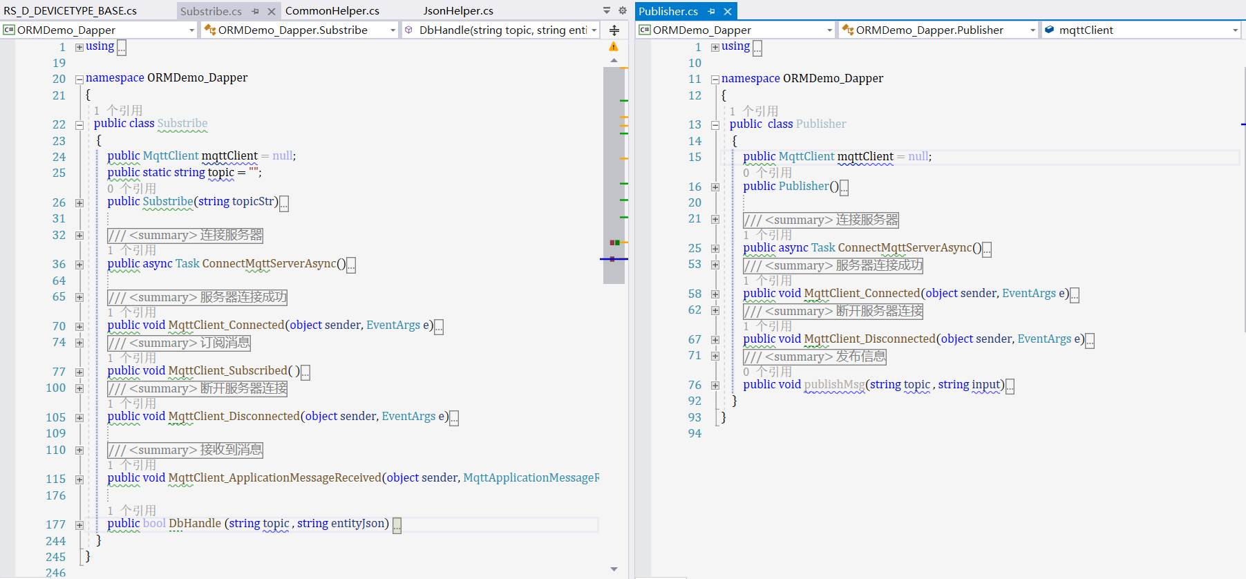The width and height of the screenshot is (1246, 579).
Task: Close the Substribe.cs tab
Action: pyautogui.click(x=272, y=11)
